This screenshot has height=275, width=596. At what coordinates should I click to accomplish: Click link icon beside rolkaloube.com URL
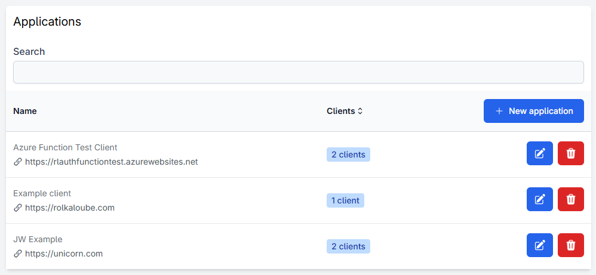[x=18, y=208]
